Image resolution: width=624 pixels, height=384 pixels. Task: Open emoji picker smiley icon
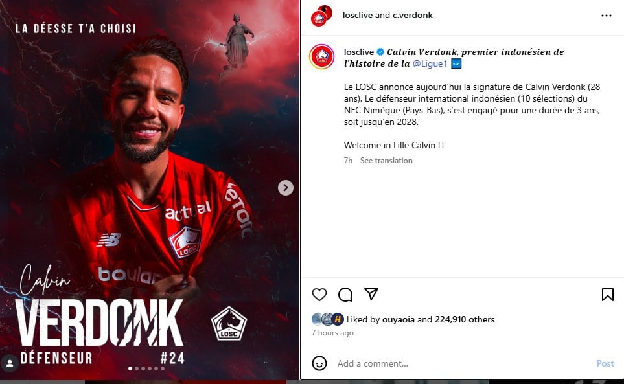coord(319,363)
